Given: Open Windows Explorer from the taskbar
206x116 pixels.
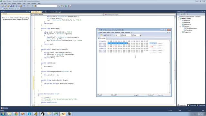Looking at the screenshot, I should pyautogui.click(x=9, y=114).
